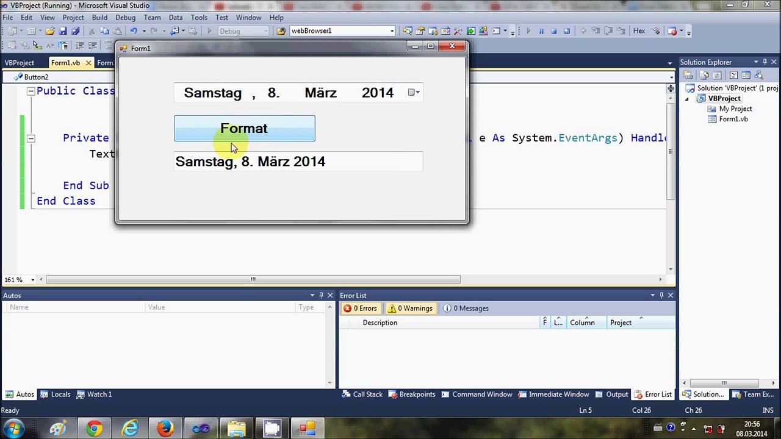Click the Save All toolbar icon

[x=75, y=31]
